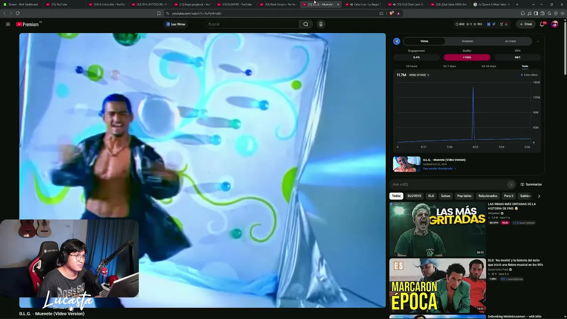Open the vistas en total dropdown

[x=419, y=75]
